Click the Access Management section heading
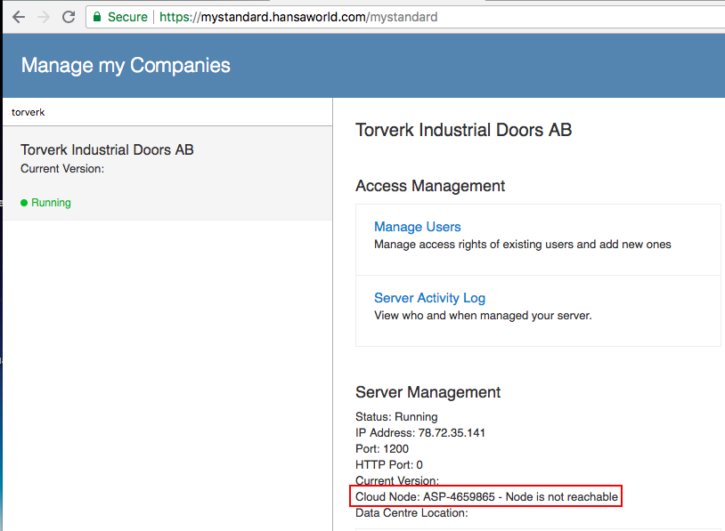Viewport: 725px width, 531px height. (430, 186)
